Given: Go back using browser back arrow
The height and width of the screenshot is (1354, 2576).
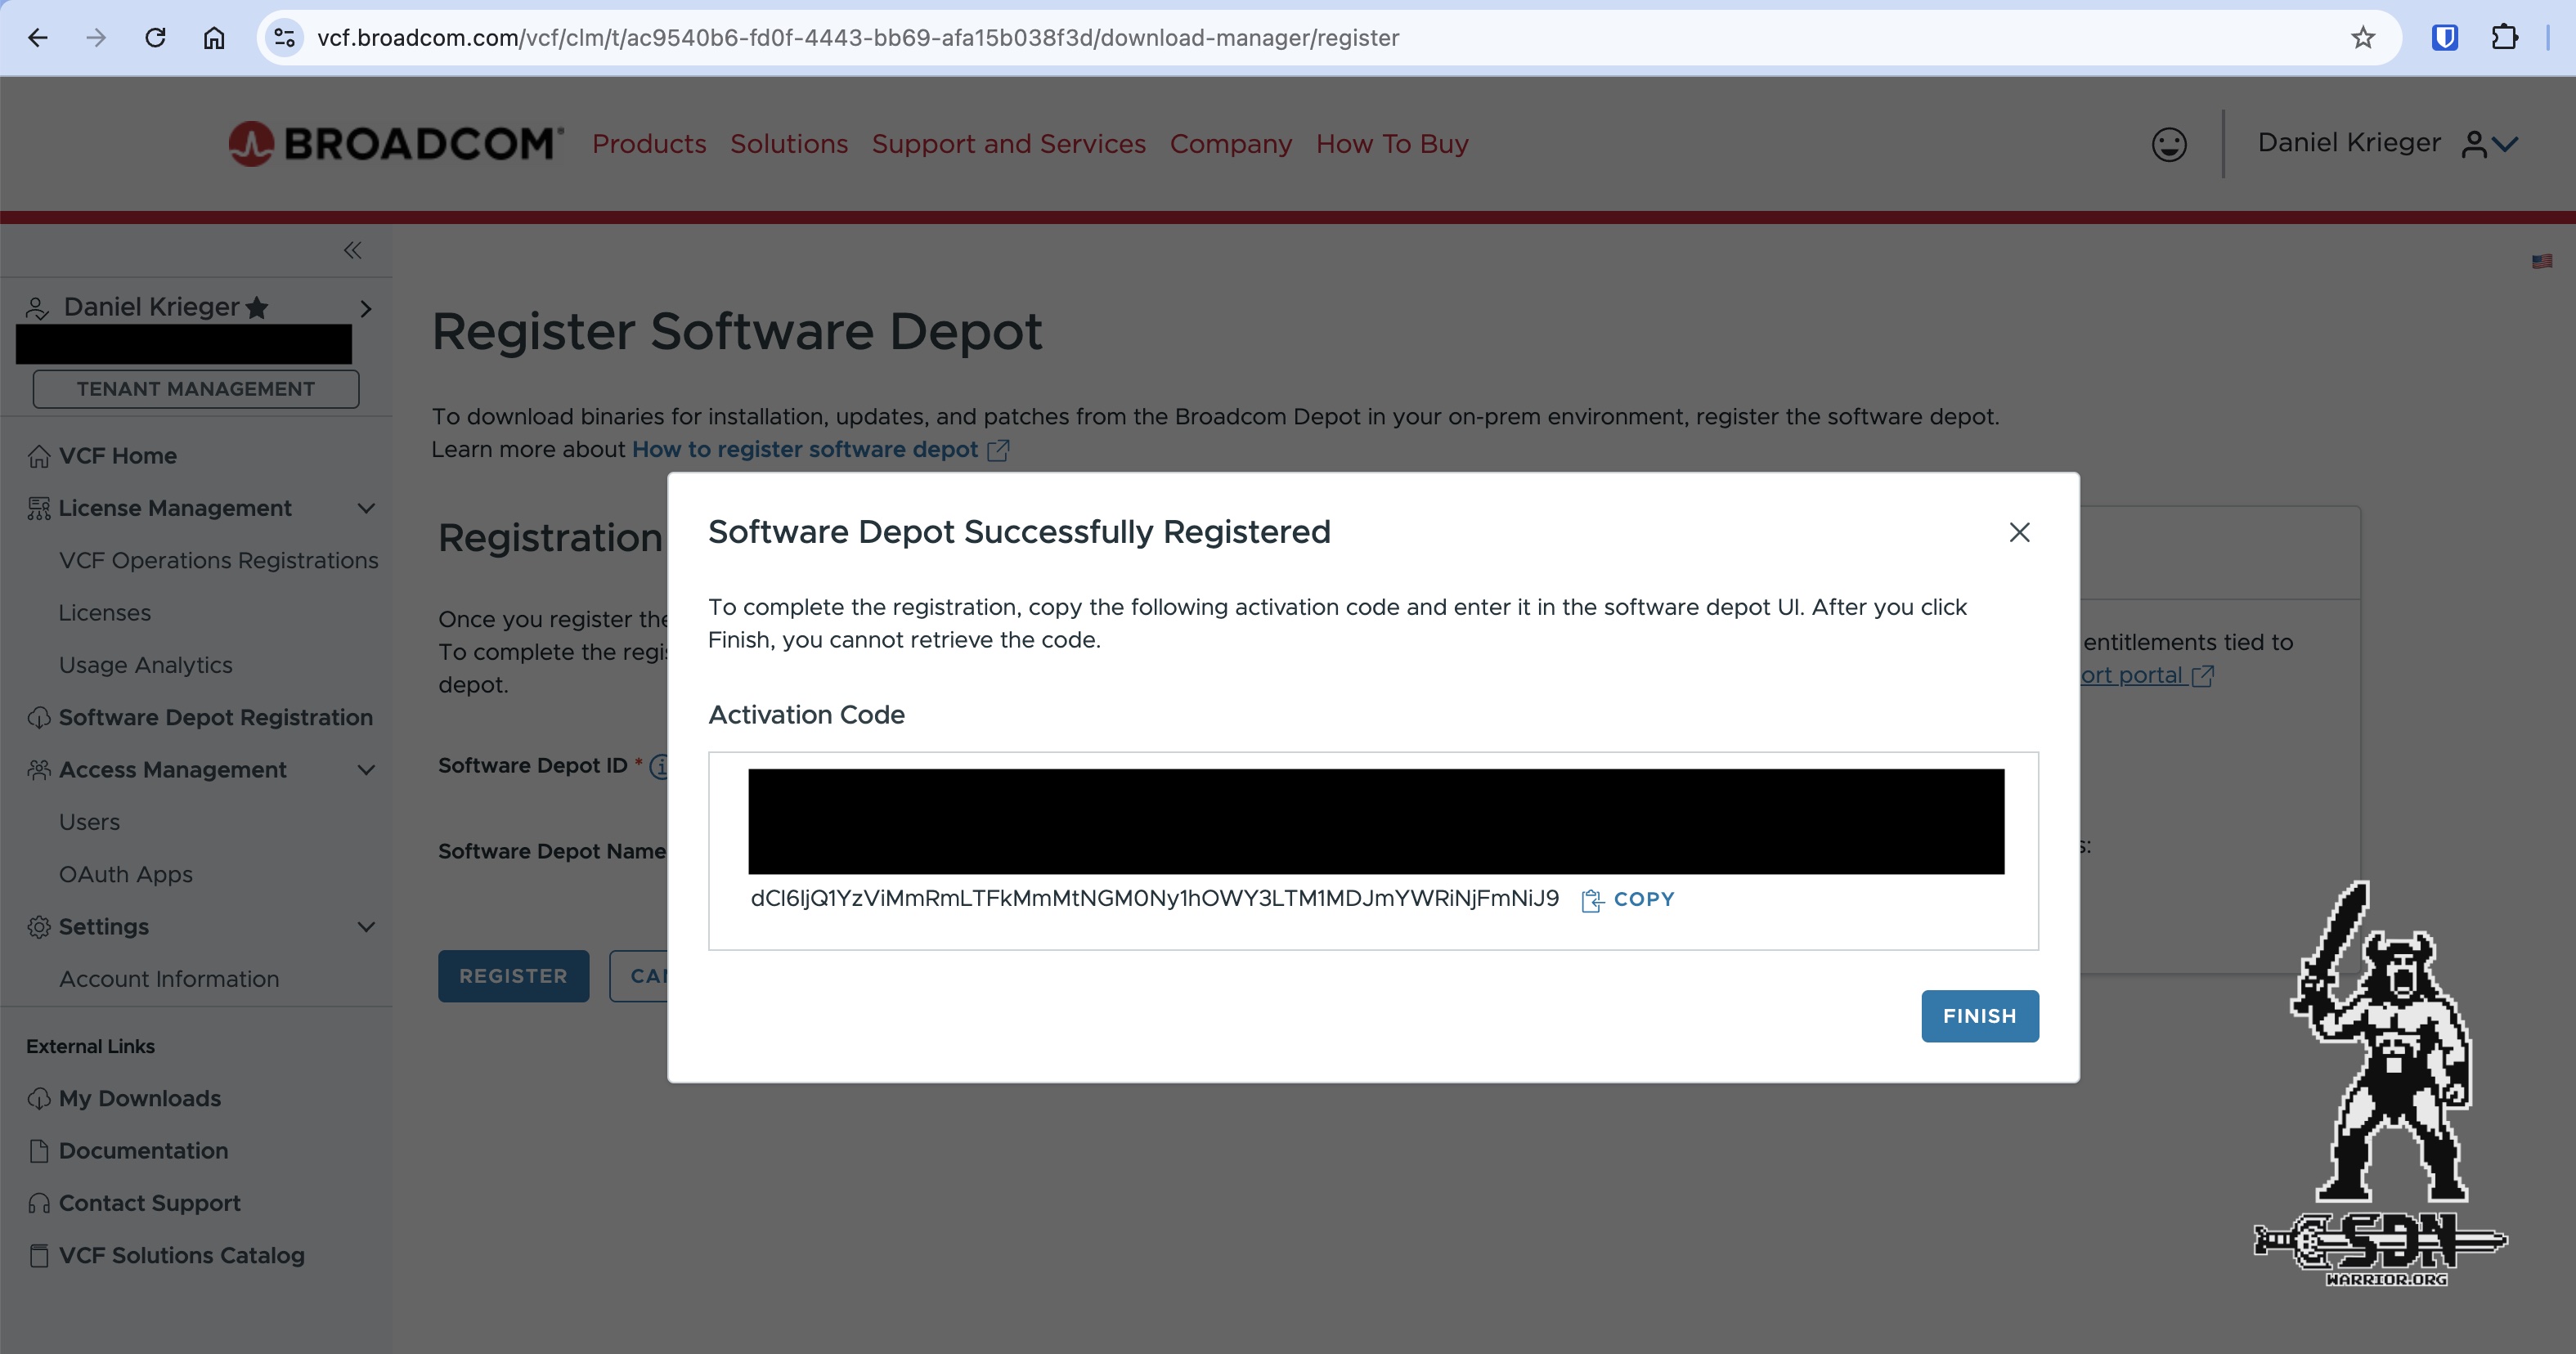Looking at the screenshot, I should (x=38, y=38).
